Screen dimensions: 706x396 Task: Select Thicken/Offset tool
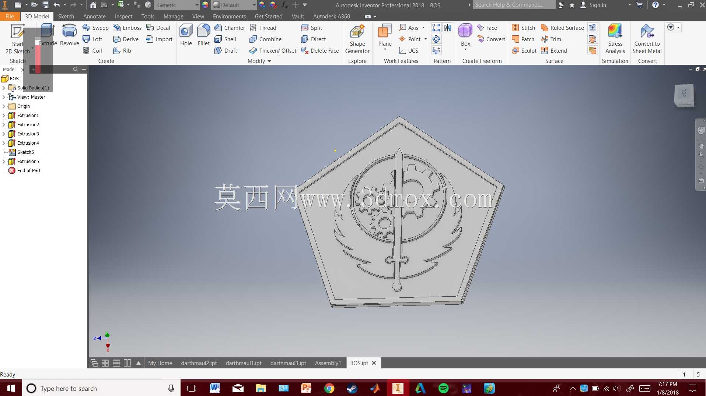tap(273, 50)
